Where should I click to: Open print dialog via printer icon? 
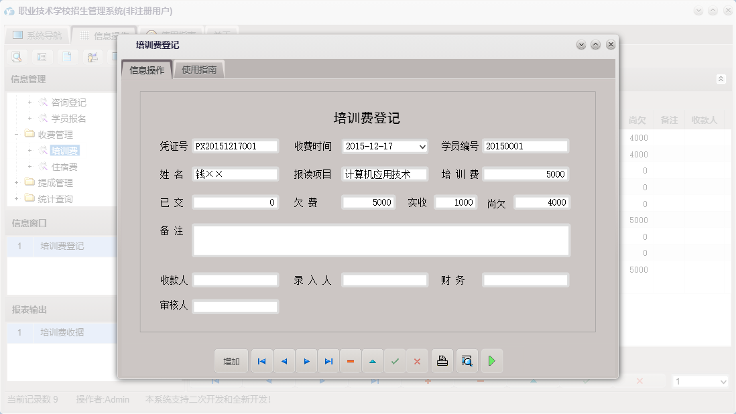tap(442, 361)
